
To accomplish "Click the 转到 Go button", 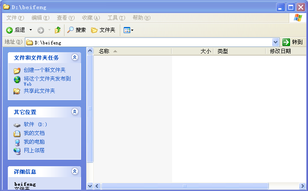I will coord(292,42).
